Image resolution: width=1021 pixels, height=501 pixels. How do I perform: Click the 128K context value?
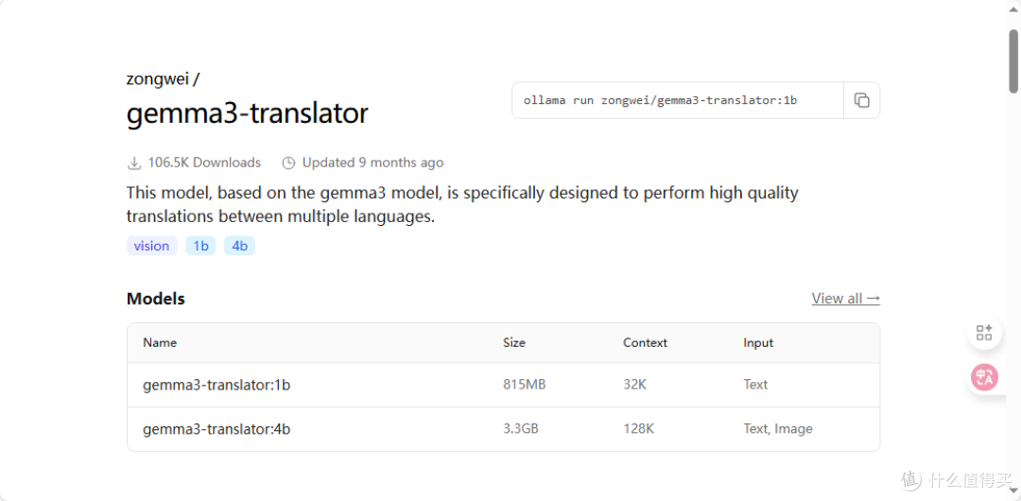[638, 428]
